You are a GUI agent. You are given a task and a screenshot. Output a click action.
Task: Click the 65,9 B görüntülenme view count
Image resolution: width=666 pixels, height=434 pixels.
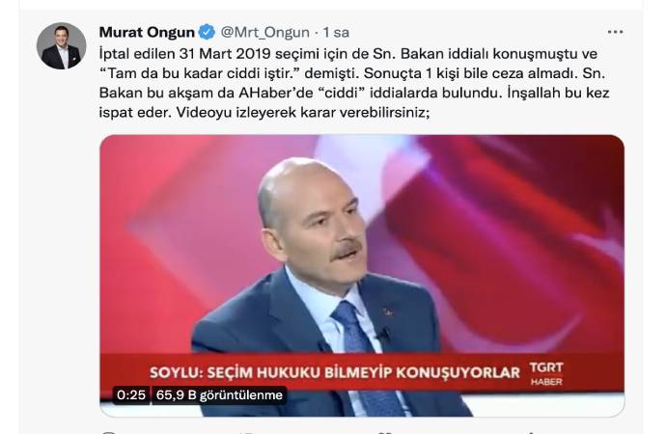(219, 395)
